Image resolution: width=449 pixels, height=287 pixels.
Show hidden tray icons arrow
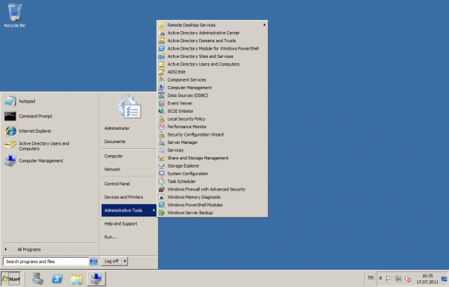tap(380, 278)
